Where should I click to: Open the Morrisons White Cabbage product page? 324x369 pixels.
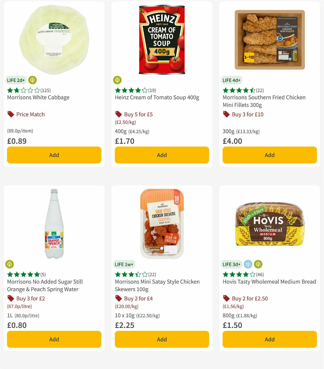point(38,98)
